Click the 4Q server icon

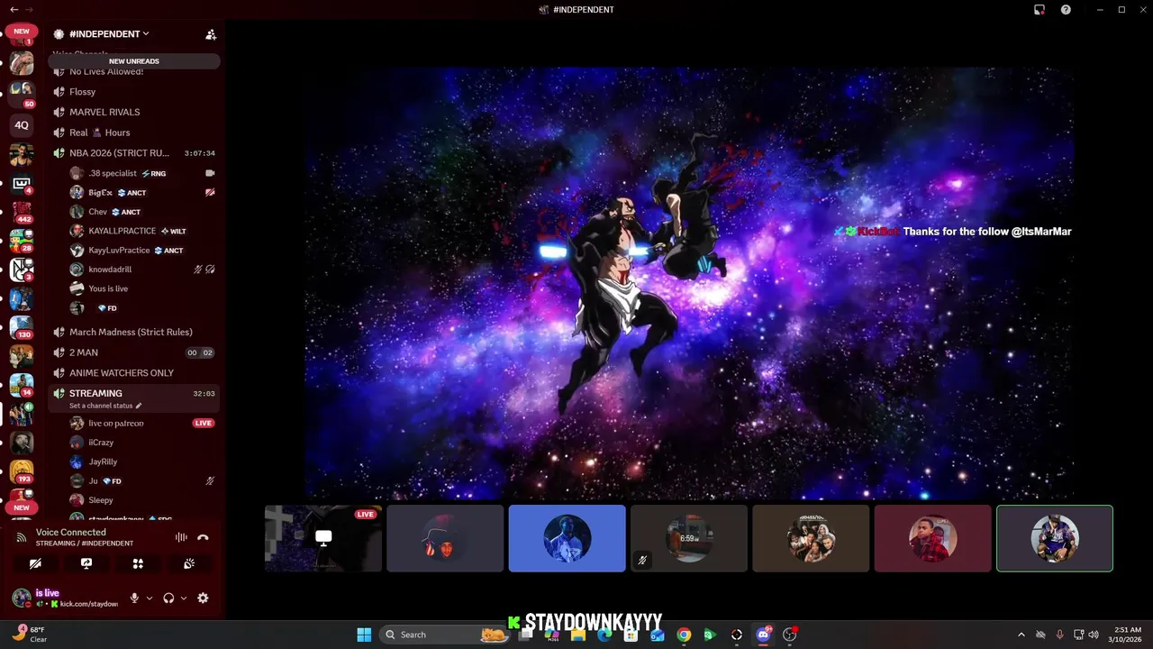22,125
